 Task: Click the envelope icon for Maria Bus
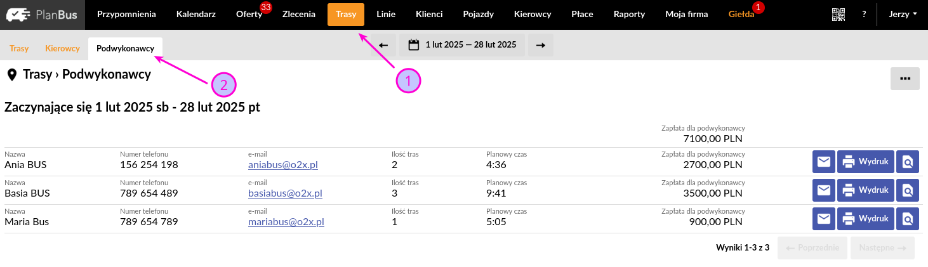click(824, 219)
